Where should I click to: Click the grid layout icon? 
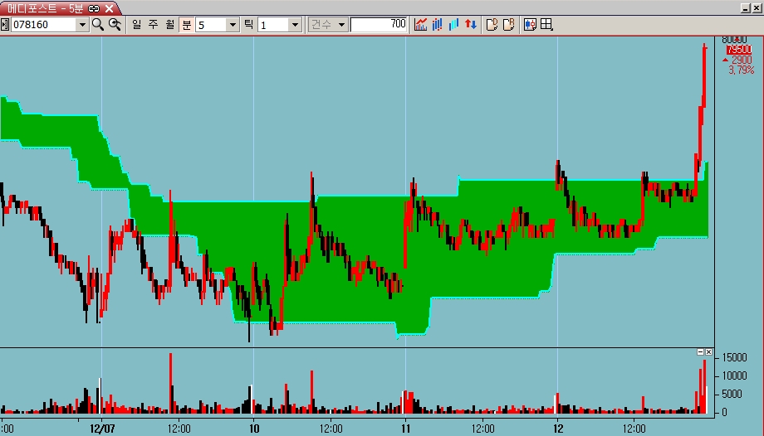tap(546, 25)
